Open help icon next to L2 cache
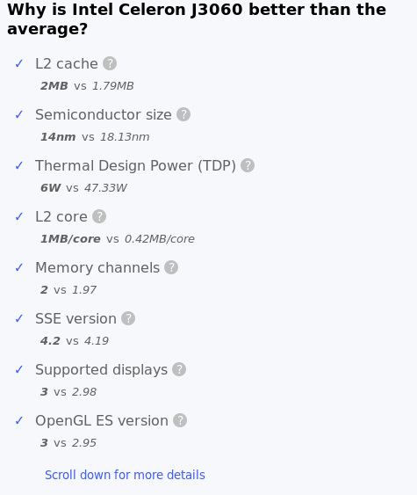The image size is (417, 495). 110,63
